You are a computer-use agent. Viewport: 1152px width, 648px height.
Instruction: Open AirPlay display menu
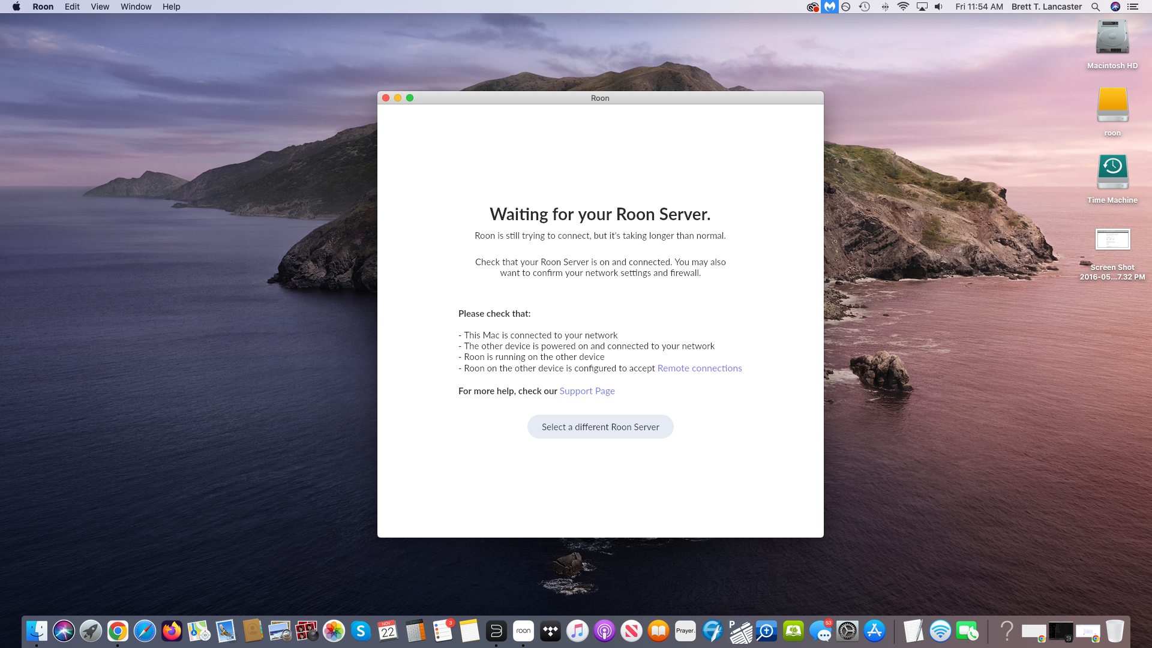click(922, 7)
